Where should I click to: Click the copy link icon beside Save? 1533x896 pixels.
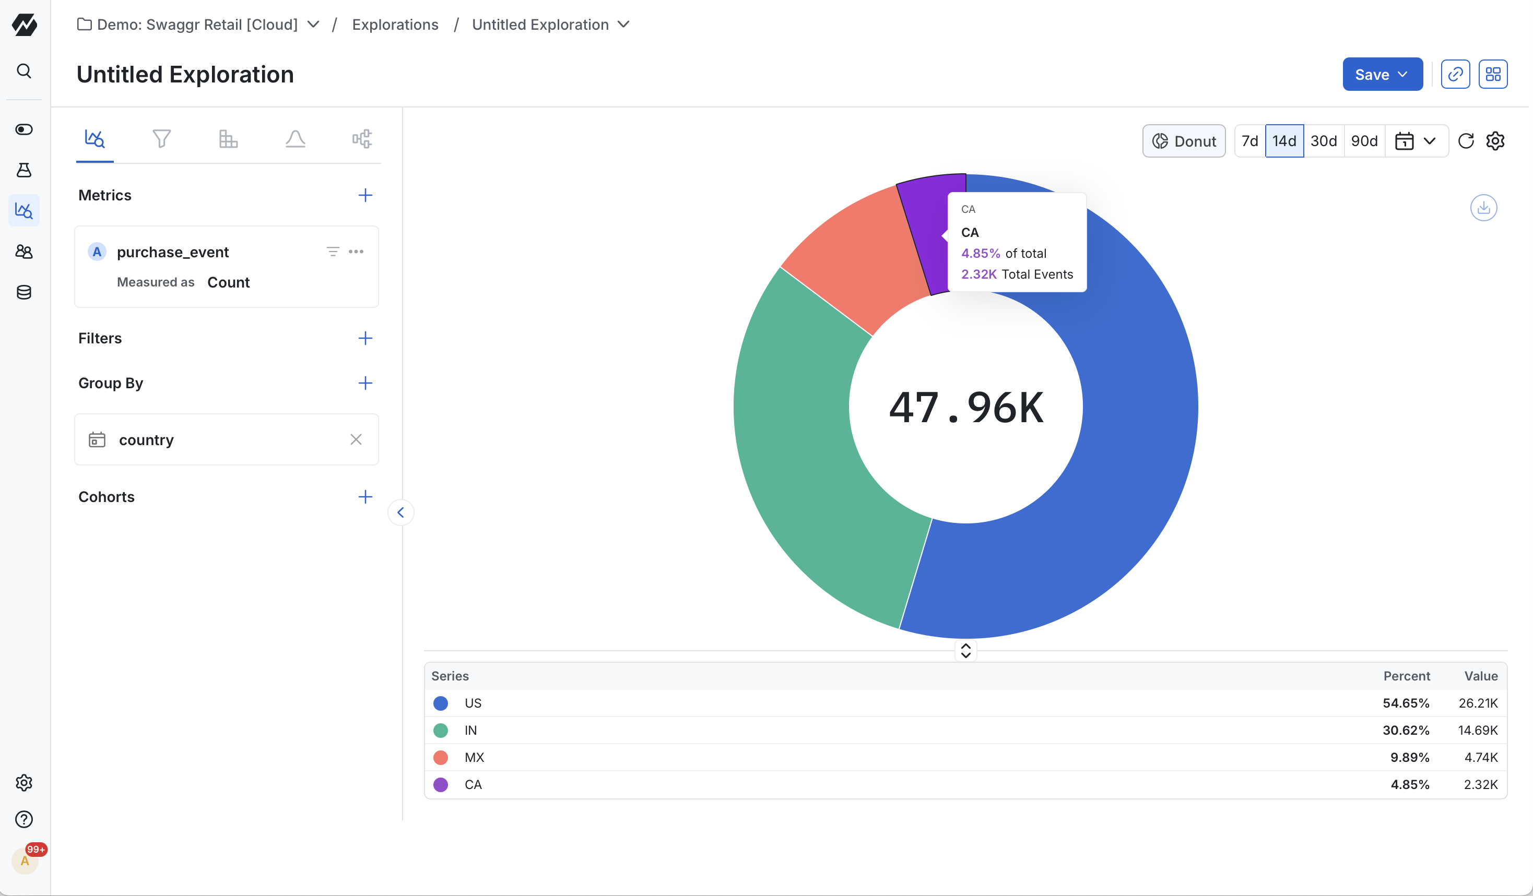(1455, 74)
